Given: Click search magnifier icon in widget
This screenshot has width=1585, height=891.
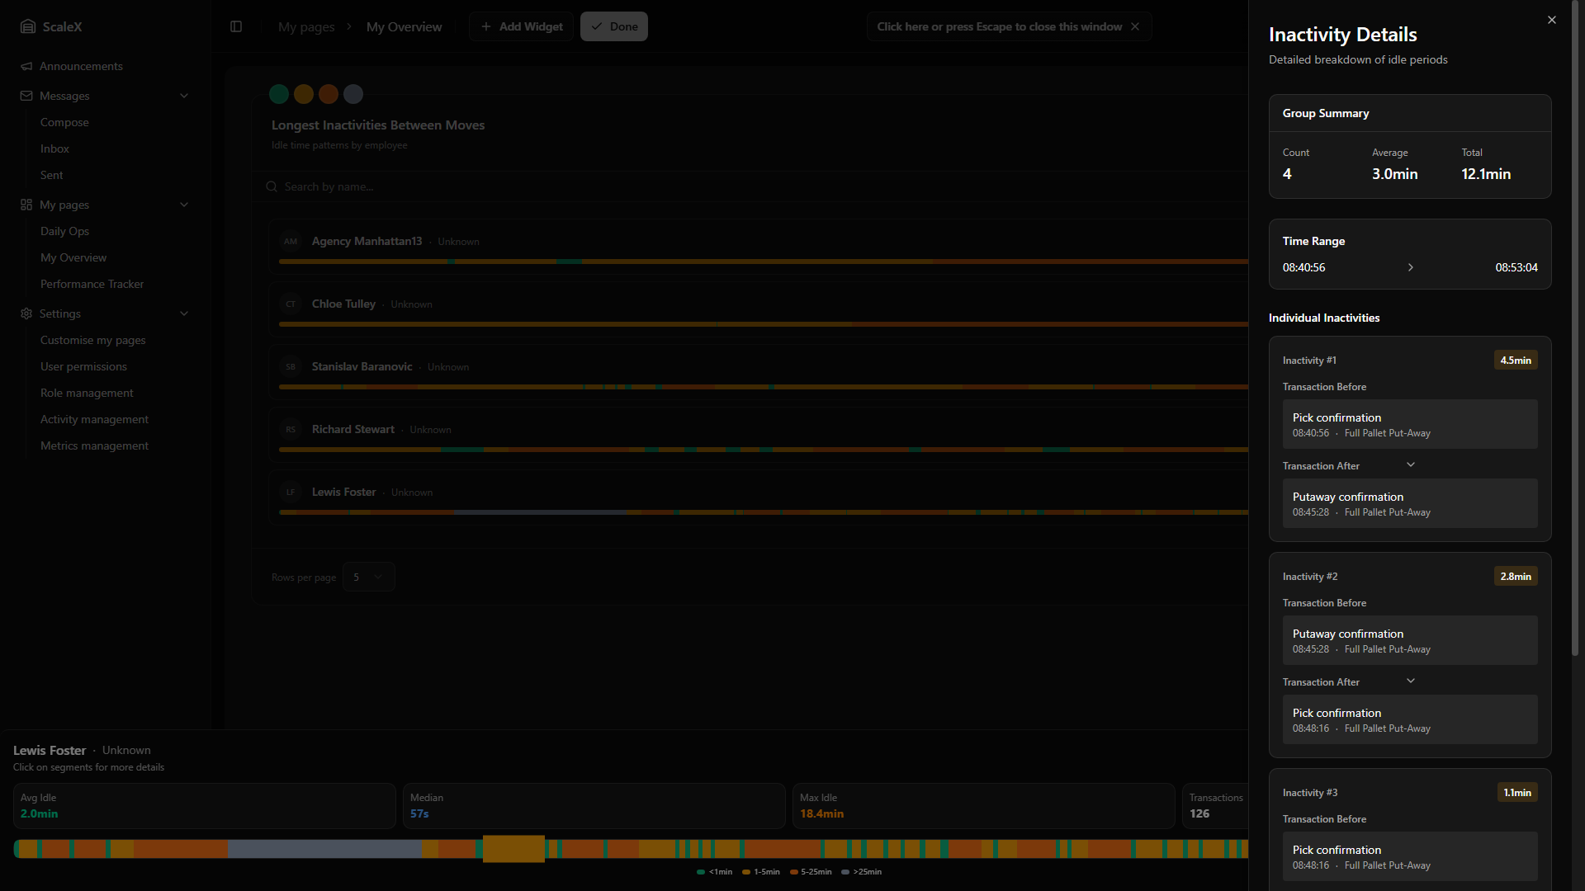Looking at the screenshot, I should point(272,186).
